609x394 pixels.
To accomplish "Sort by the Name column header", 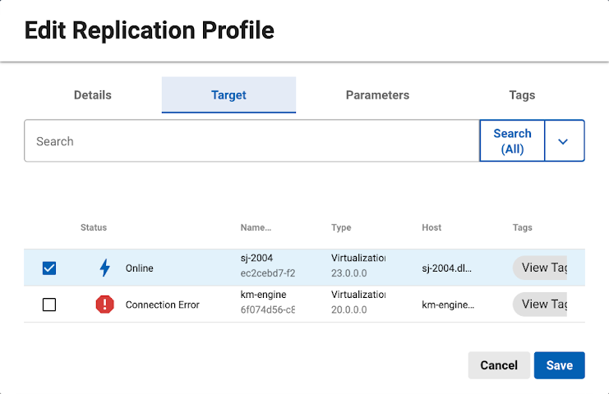I will click(256, 227).
